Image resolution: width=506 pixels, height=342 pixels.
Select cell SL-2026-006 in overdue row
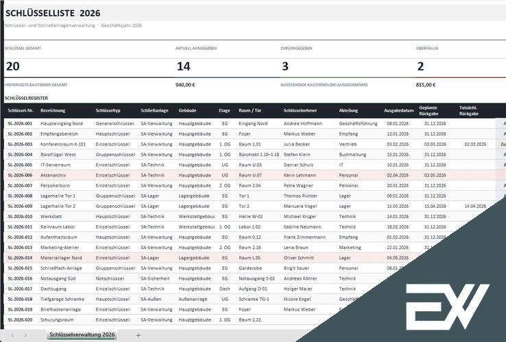[x=20, y=175]
